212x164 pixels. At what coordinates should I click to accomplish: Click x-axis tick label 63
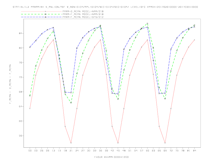tap(153, 151)
